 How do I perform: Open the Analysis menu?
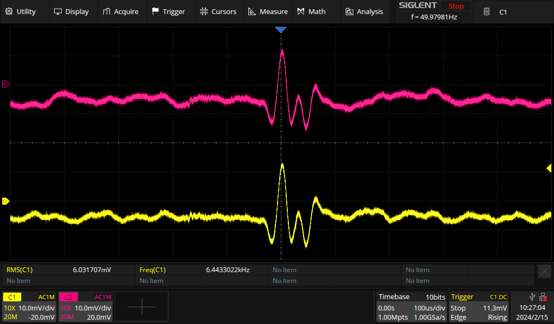click(x=364, y=12)
